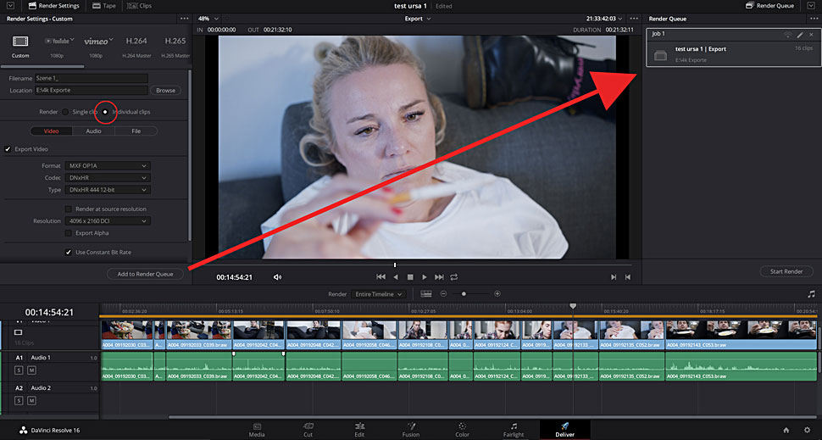The width and height of the screenshot is (822, 440).
Task: Select the Custom render preset icon
Action: tap(20, 42)
